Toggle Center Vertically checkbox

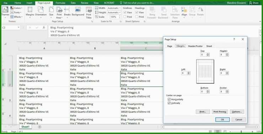(169, 103)
